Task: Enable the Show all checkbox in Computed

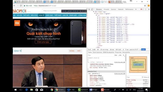Action: 143,77
